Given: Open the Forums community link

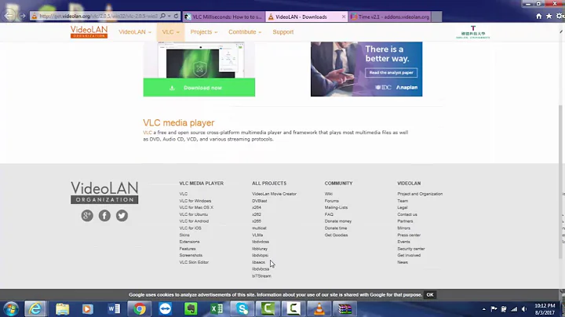Looking at the screenshot, I should [x=331, y=201].
